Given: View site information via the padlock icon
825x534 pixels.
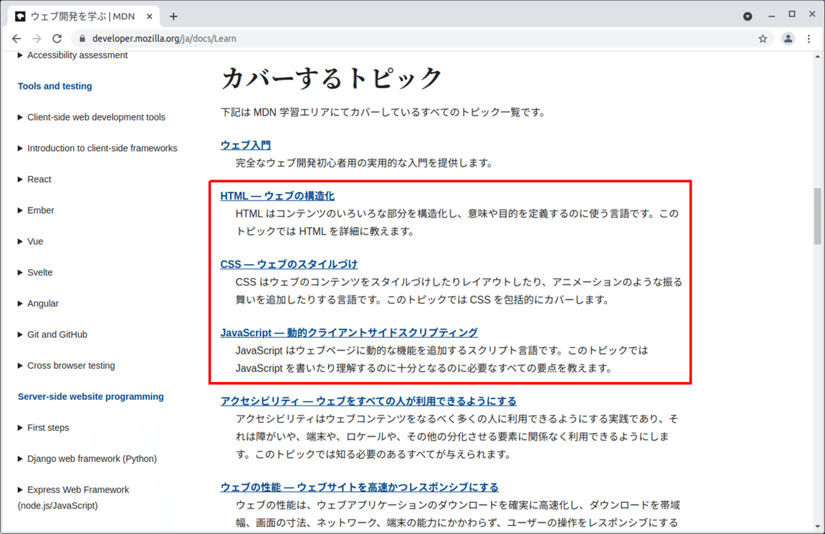Looking at the screenshot, I should [x=82, y=39].
